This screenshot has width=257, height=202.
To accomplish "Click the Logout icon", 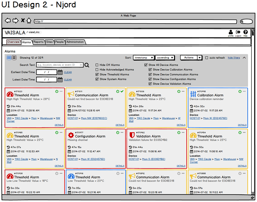I will 238,33.
